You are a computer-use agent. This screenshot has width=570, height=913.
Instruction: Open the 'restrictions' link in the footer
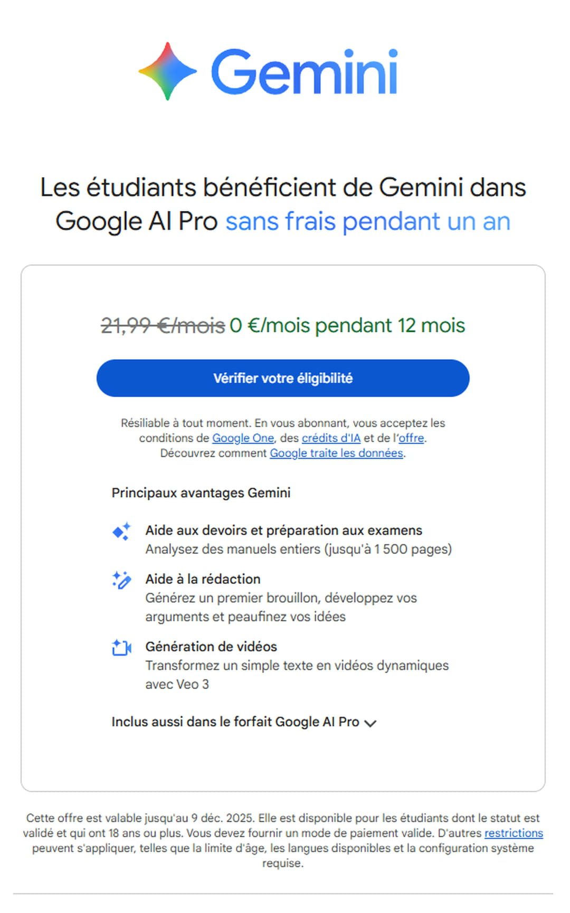(x=514, y=833)
